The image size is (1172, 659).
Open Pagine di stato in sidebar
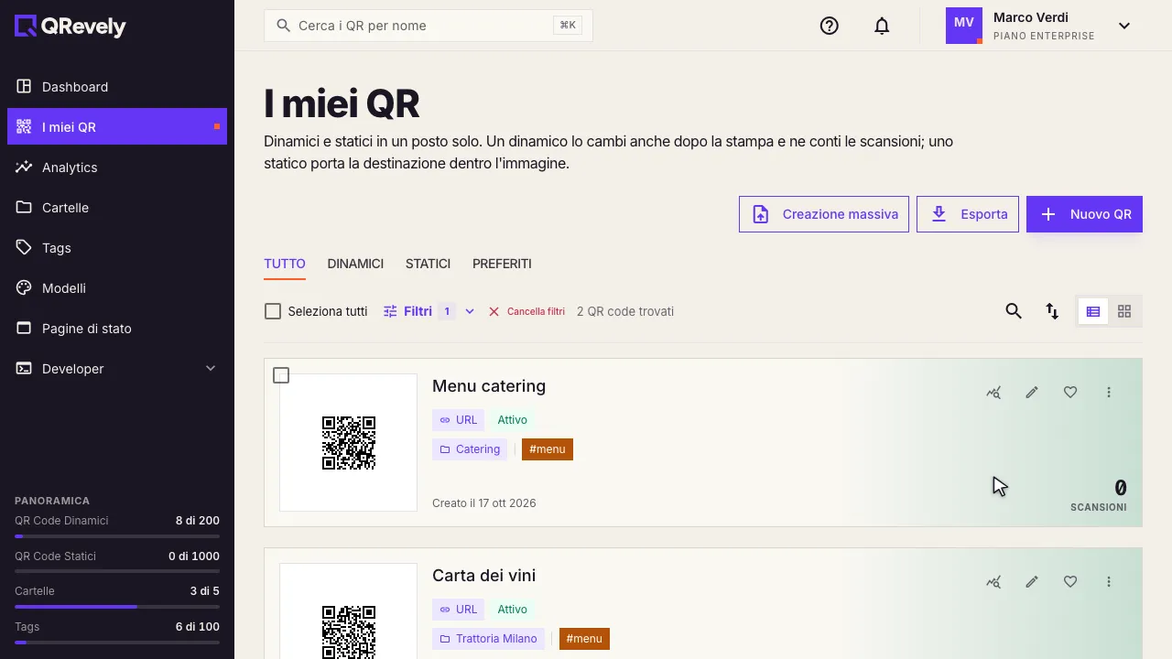tap(117, 329)
